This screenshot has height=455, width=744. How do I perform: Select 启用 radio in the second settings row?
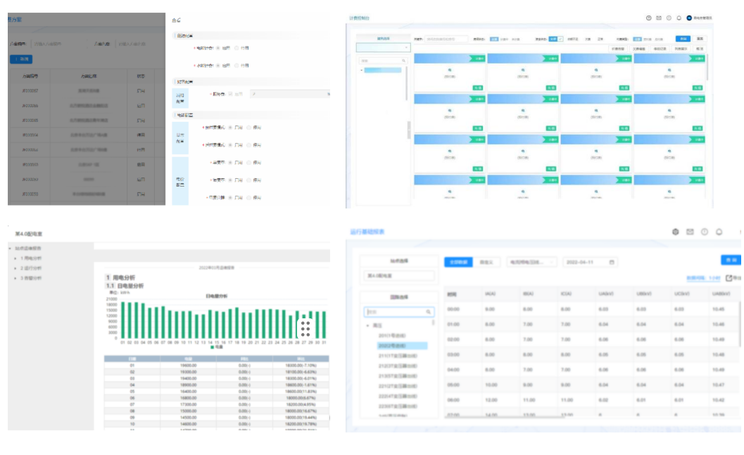point(219,66)
